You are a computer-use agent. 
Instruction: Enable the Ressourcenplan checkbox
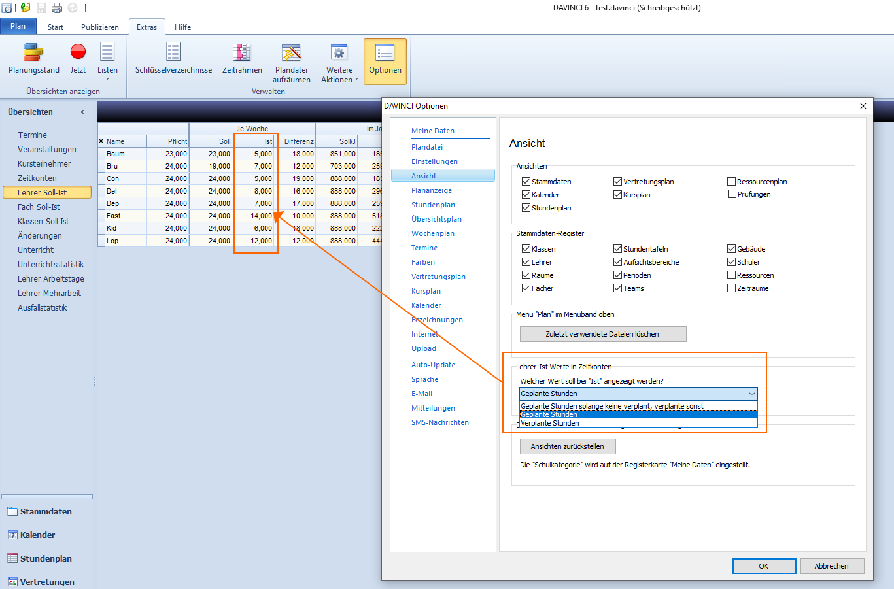732,182
